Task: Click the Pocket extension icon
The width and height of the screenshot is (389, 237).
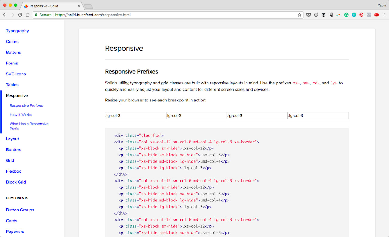Action: [308, 15]
